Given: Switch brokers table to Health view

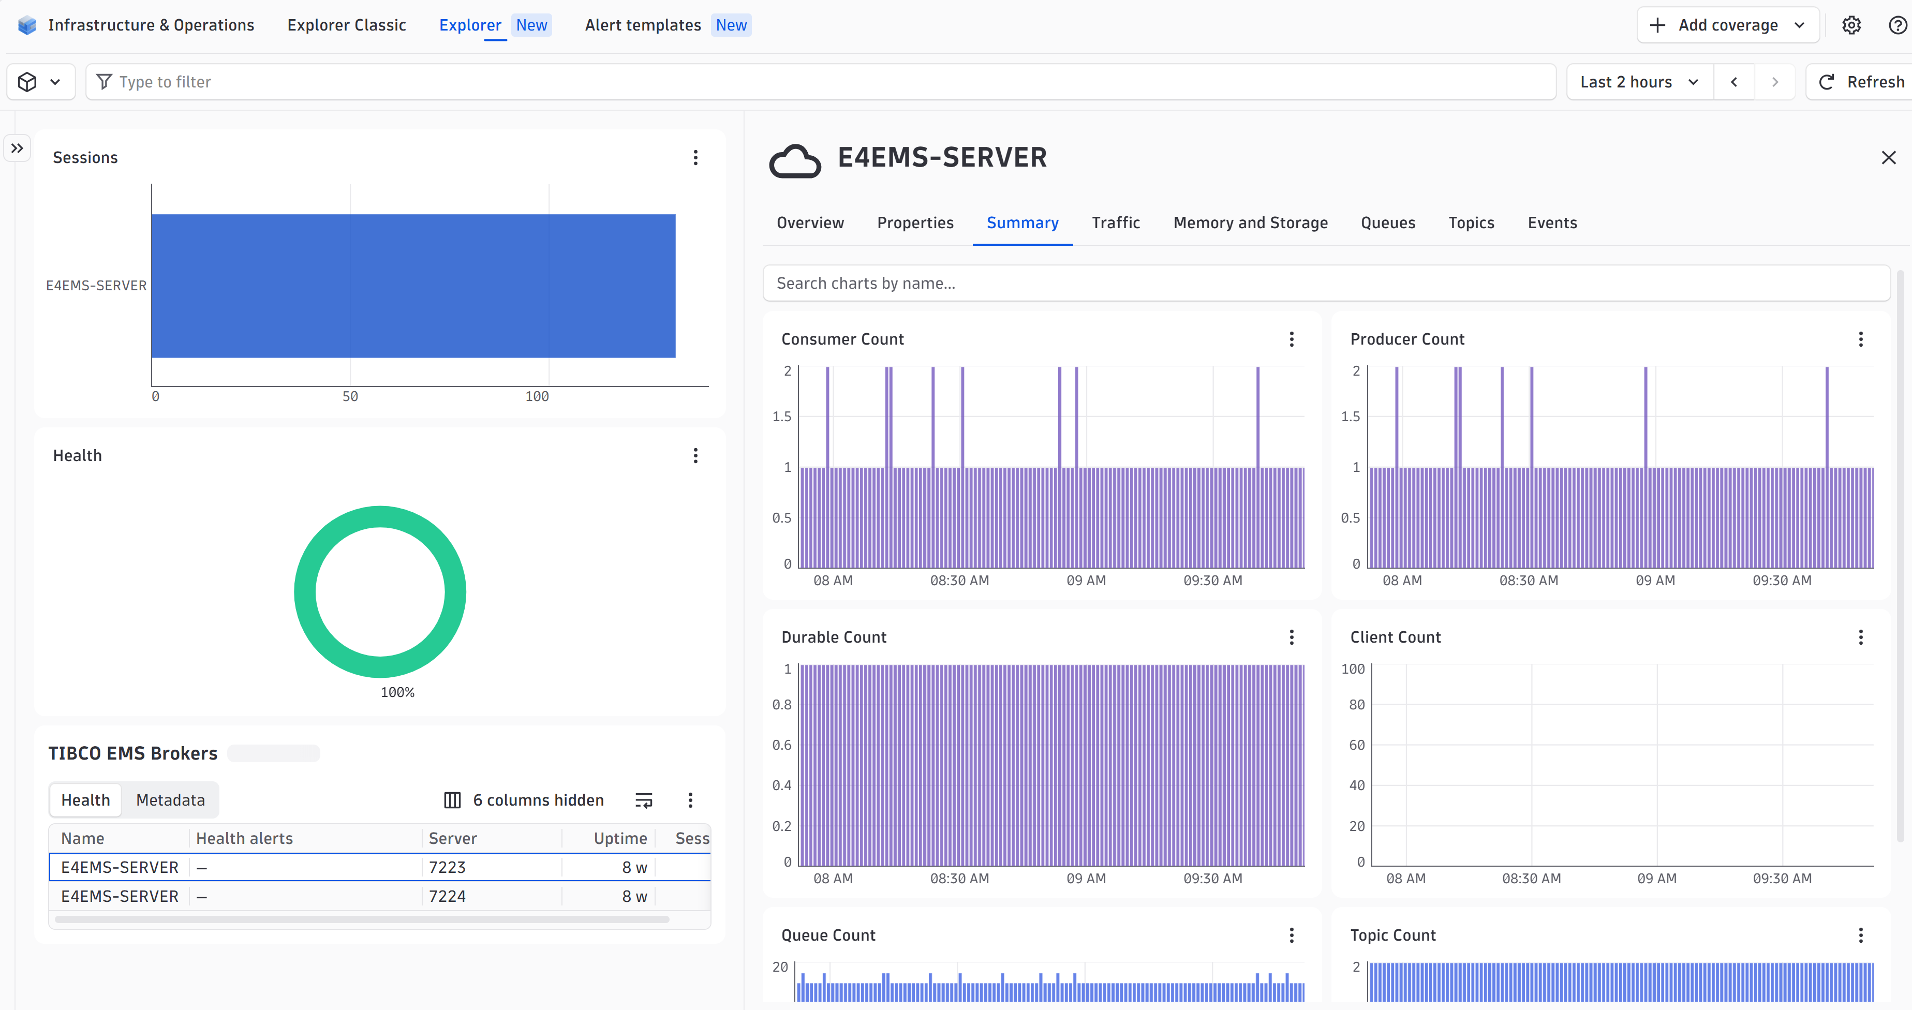Looking at the screenshot, I should tap(85, 800).
